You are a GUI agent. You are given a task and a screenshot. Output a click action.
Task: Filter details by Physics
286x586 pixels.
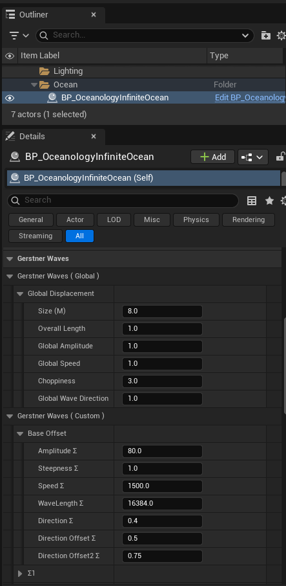196,220
